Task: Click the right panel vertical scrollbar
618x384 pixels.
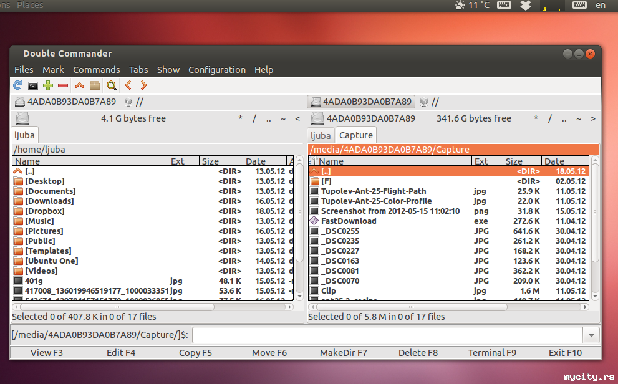Action: click(x=595, y=228)
